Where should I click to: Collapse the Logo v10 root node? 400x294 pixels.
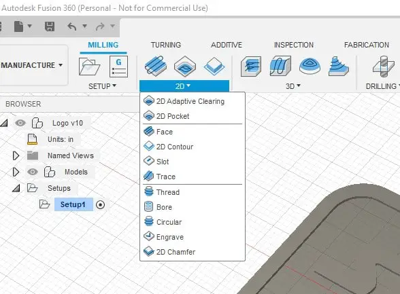tap(4, 123)
